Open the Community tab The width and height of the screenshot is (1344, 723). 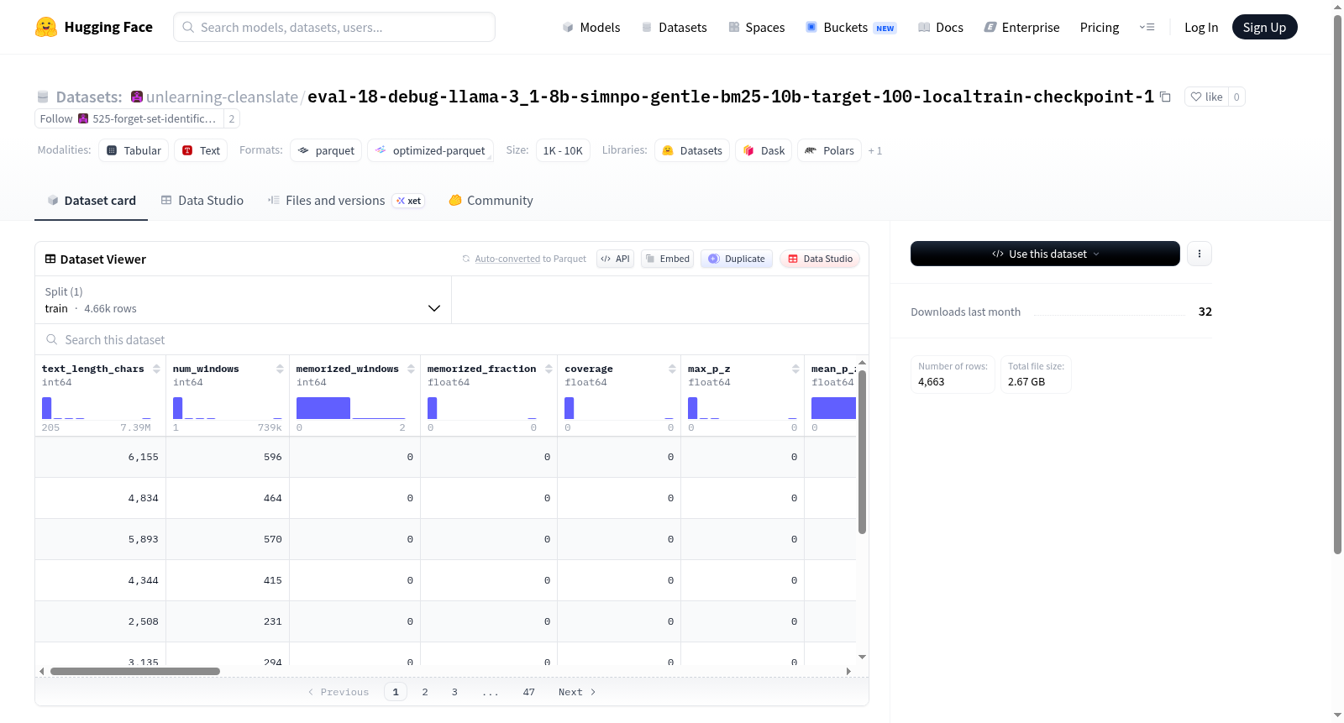[x=491, y=200]
